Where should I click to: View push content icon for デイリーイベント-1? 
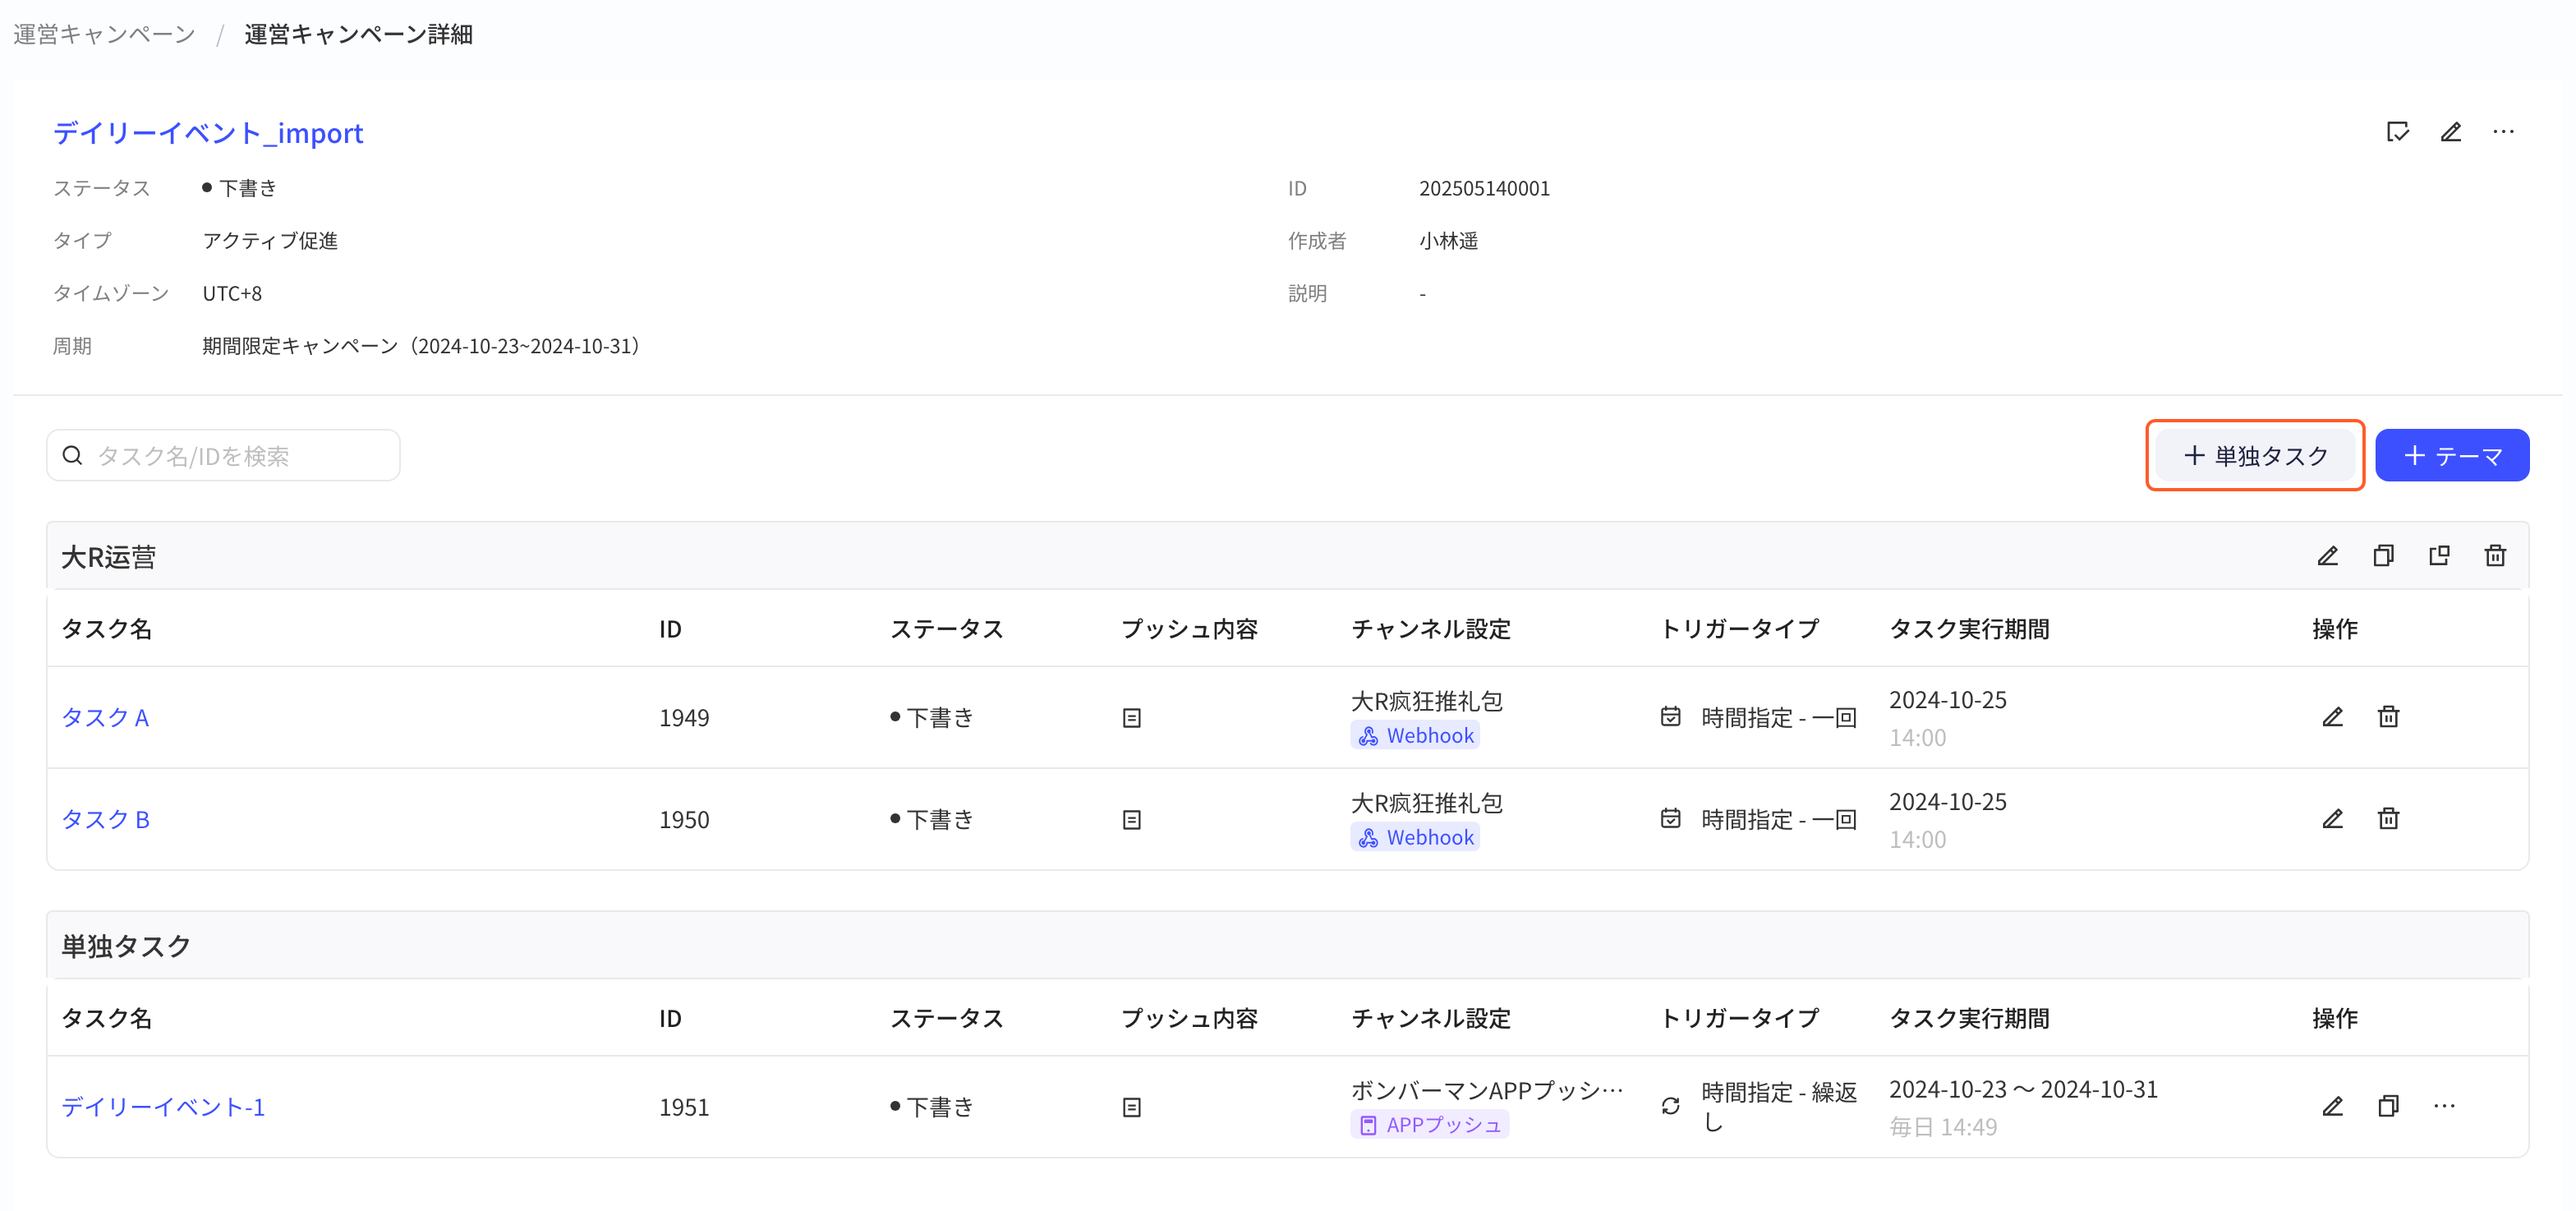coord(1132,1107)
